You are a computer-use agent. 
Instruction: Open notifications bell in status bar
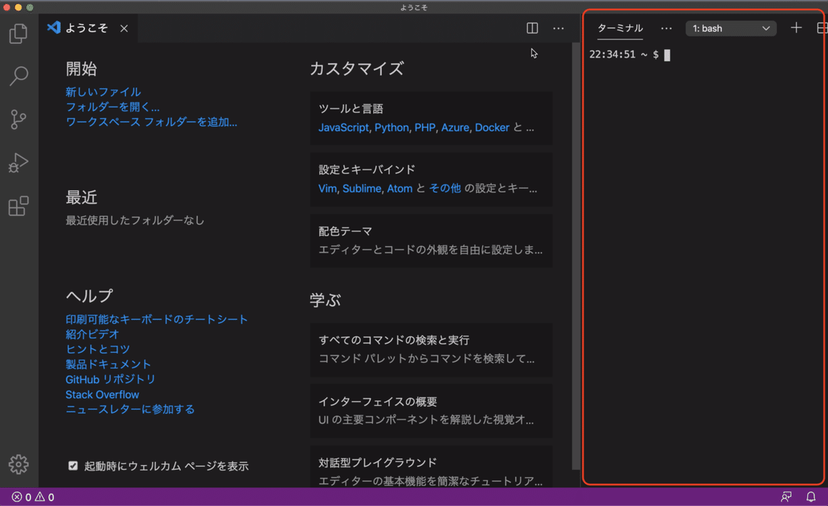[811, 497]
